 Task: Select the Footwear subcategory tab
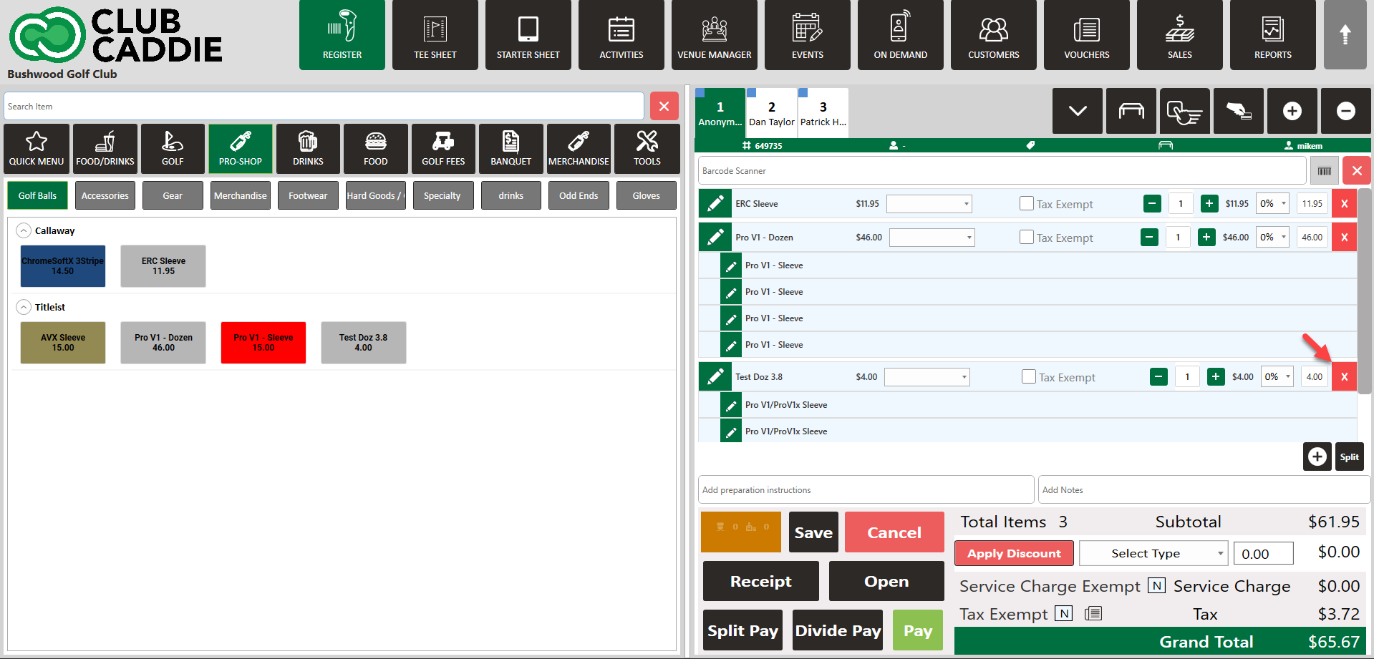coord(308,195)
